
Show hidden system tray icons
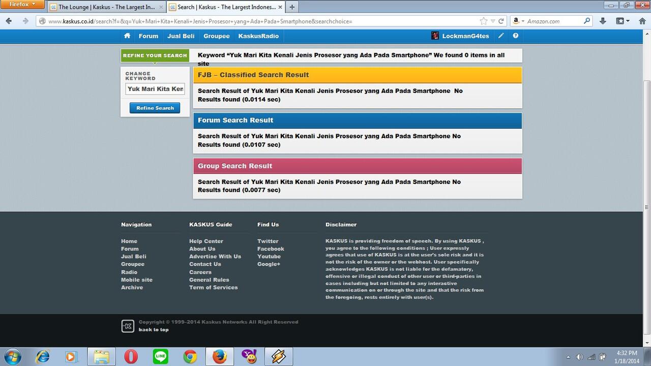click(x=568, y=357)
